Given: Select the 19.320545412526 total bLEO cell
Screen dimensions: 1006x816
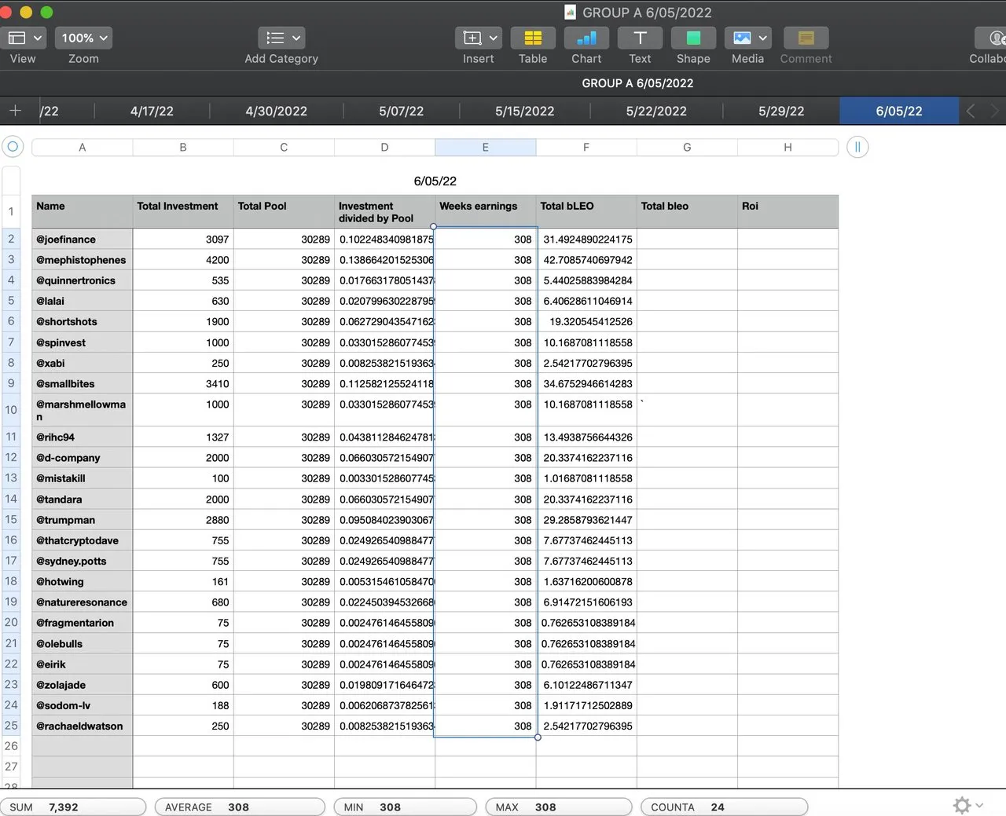Looking at the screenshot, I should click(x=586, y=321).
